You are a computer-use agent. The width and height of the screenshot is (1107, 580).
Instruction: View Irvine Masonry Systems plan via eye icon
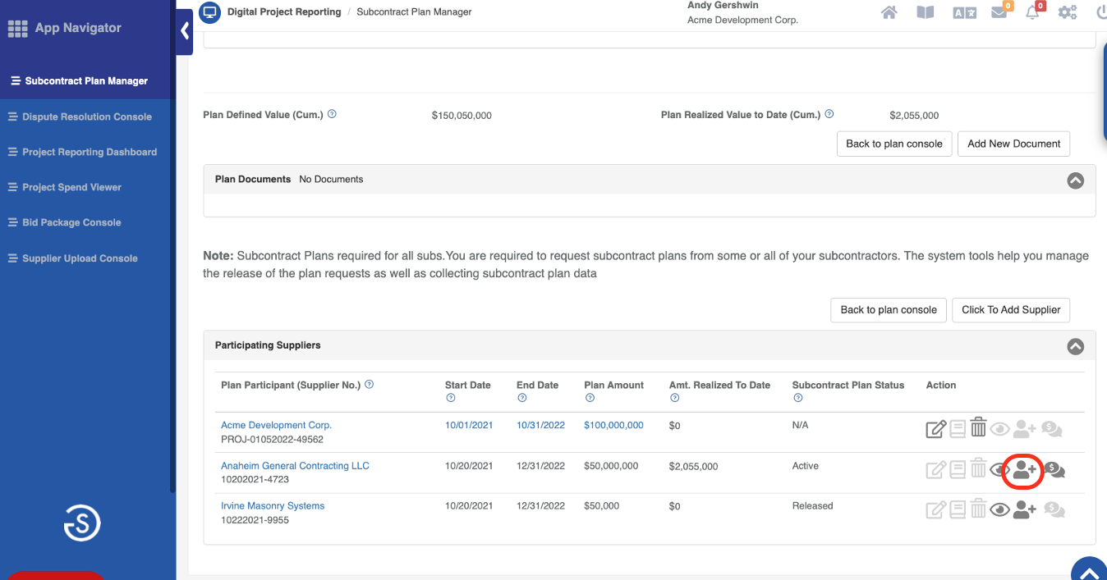[999, 510]
